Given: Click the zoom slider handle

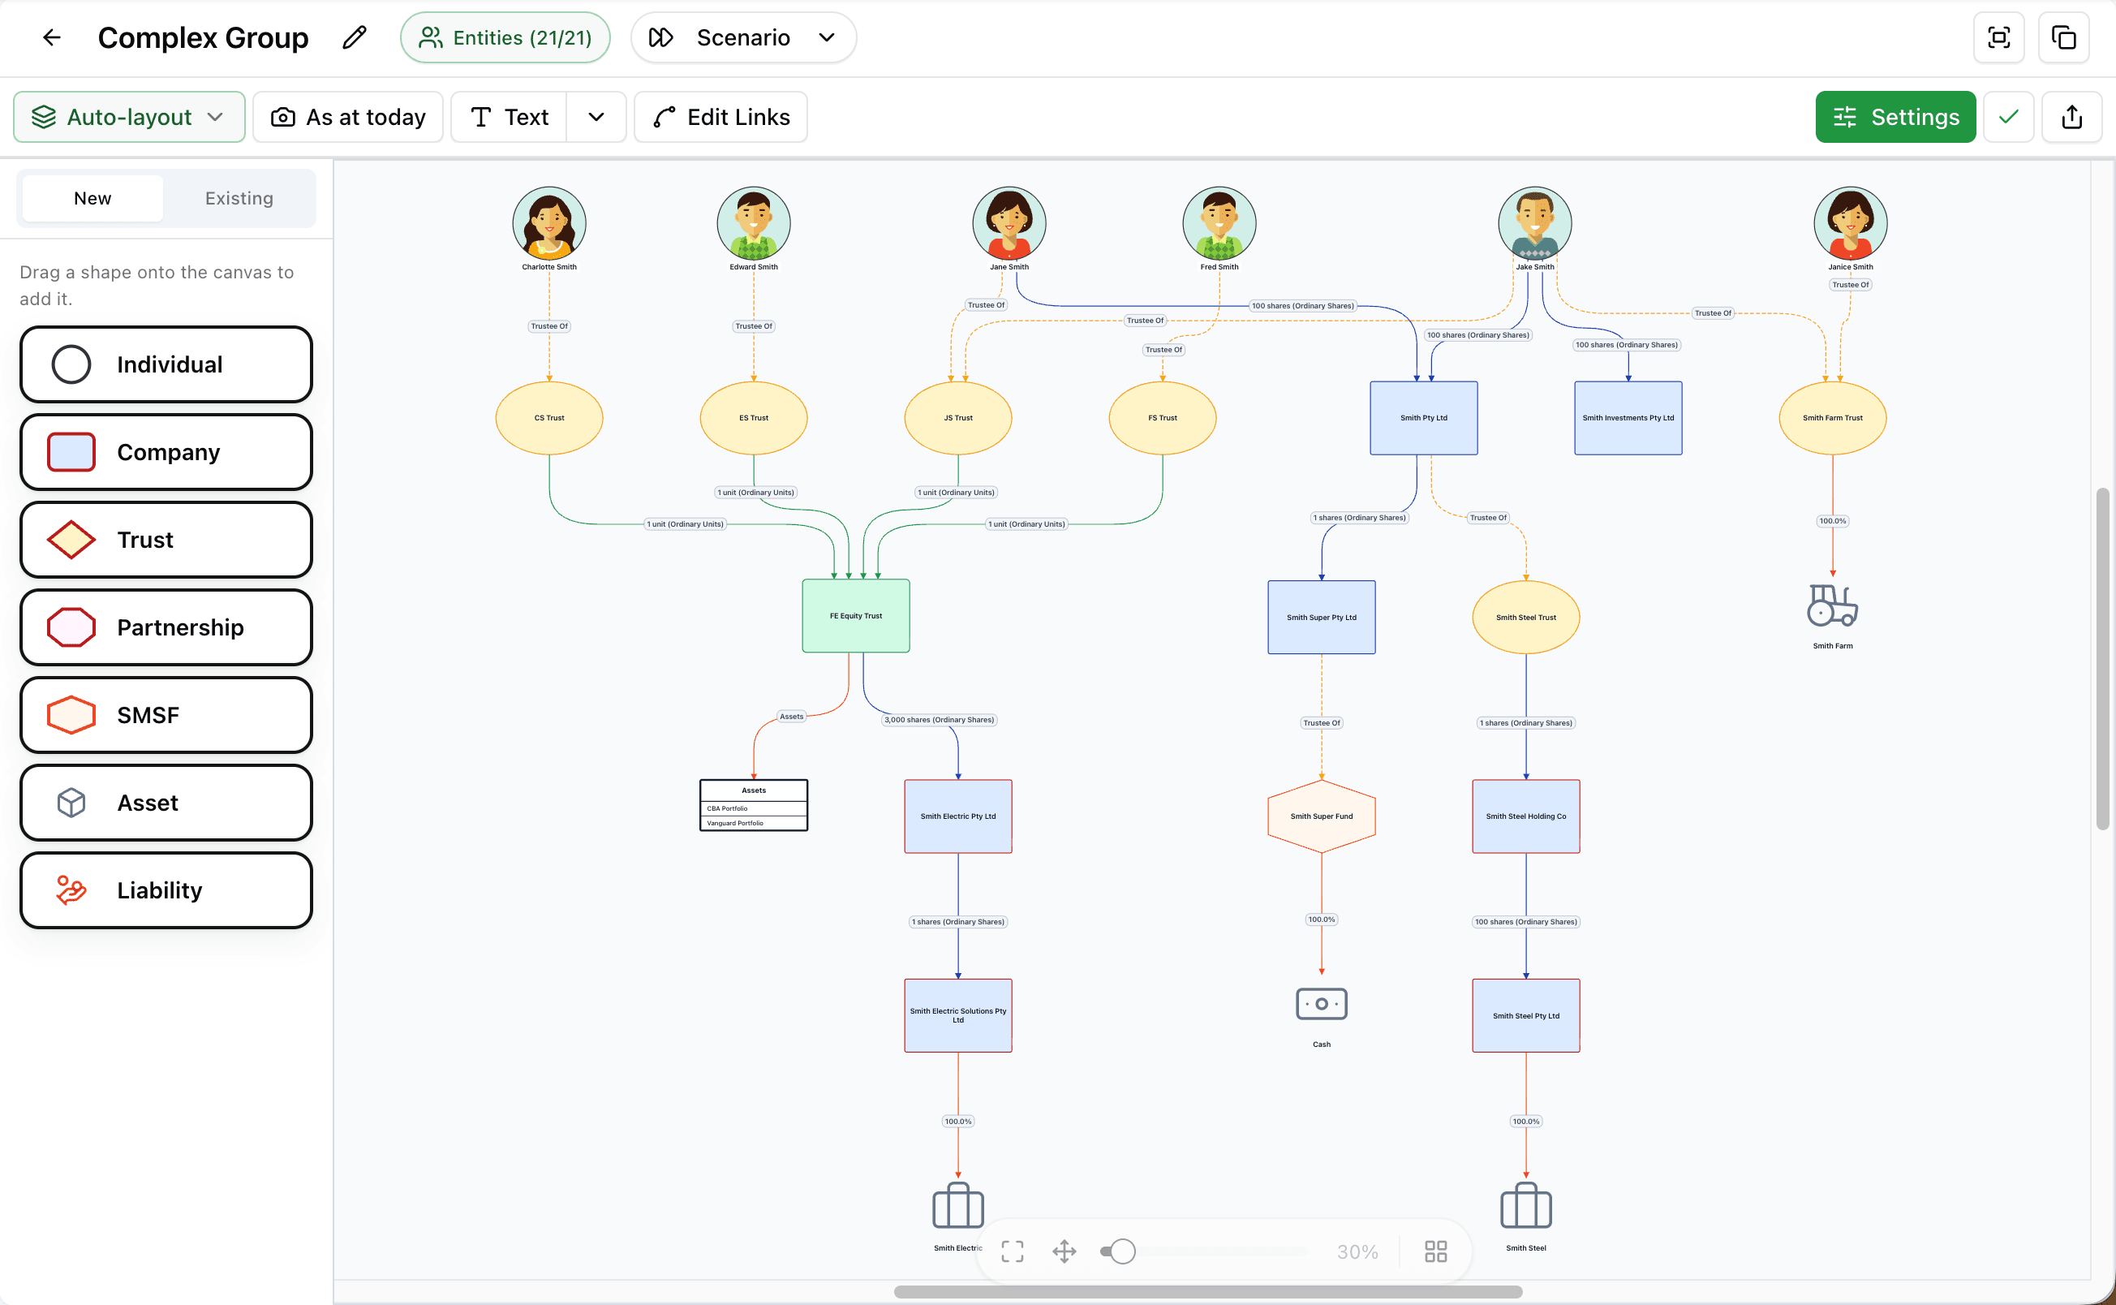Looking at the screenshot, I should coord(1122,1251).
